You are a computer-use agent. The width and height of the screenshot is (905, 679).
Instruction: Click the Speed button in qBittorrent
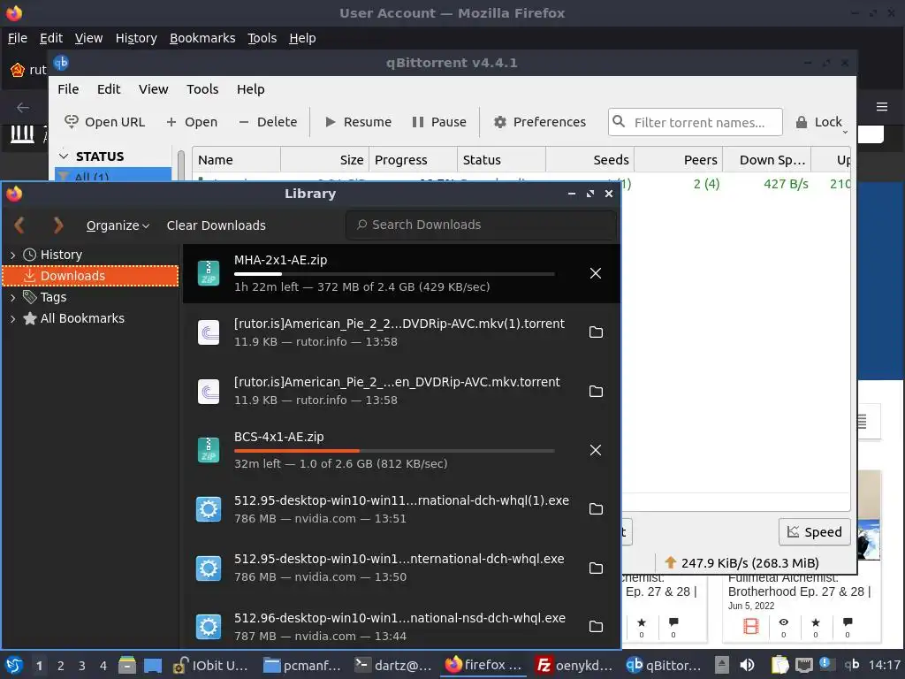[x=814, y=531]
